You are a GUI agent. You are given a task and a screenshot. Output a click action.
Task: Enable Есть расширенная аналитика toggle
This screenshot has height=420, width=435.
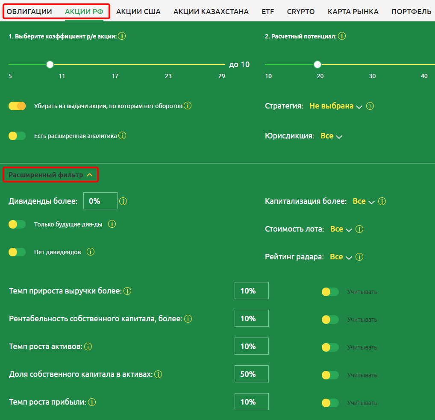pos(17,136)
